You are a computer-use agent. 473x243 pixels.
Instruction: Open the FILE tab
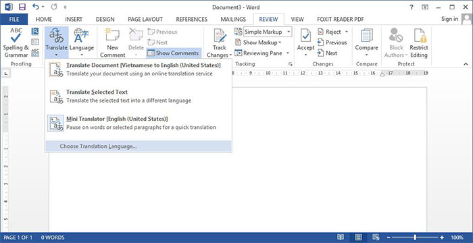coord(14,20)
